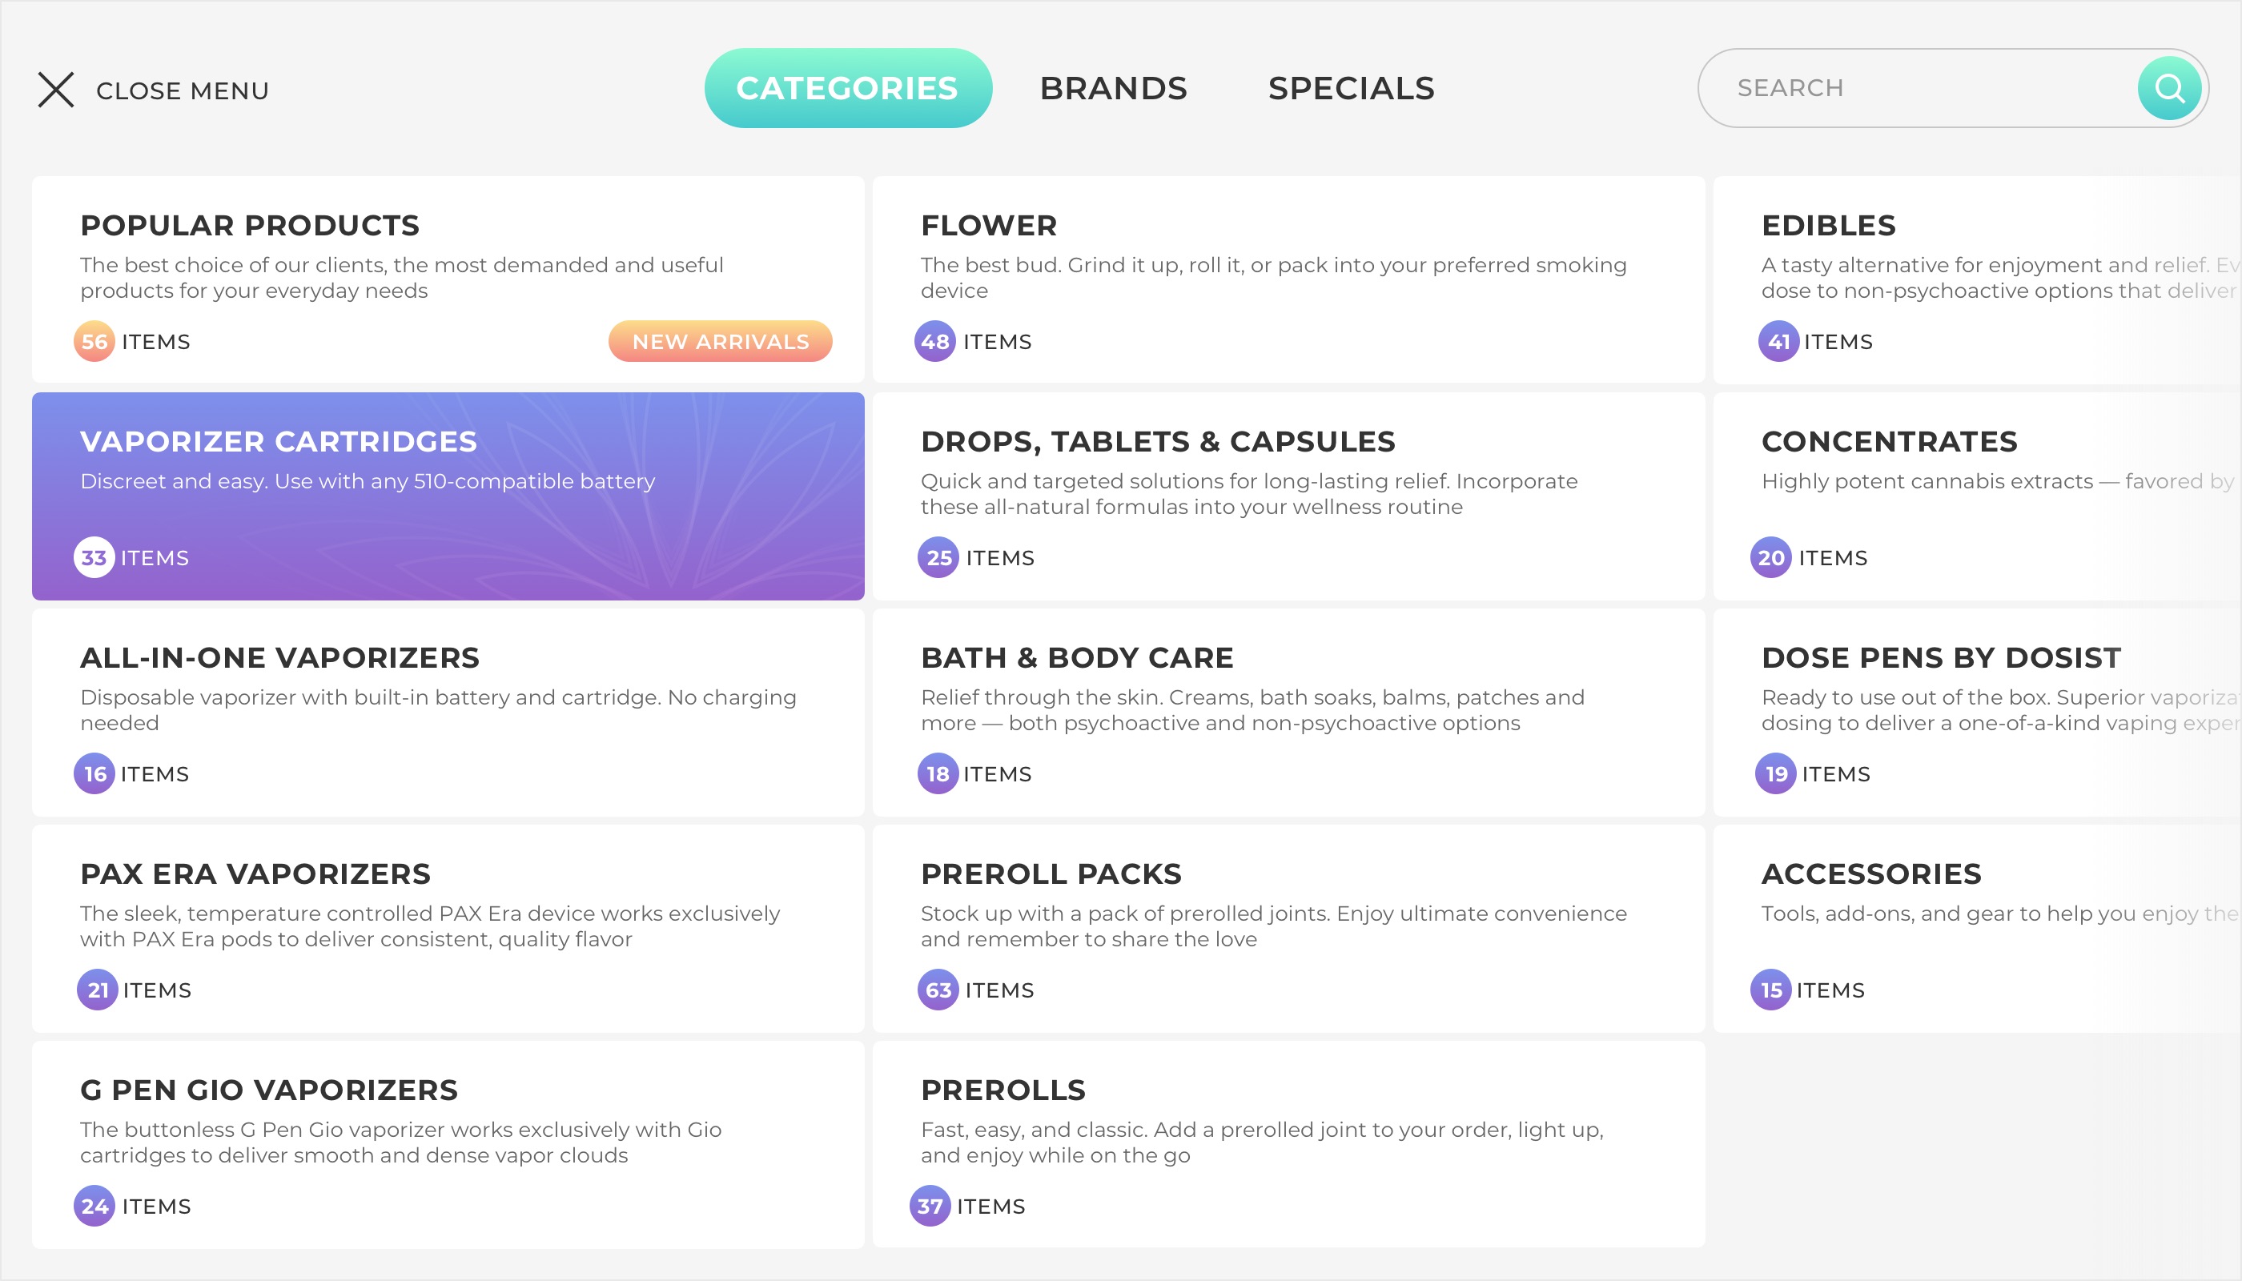Open the Specials tab

point(1351,88)
